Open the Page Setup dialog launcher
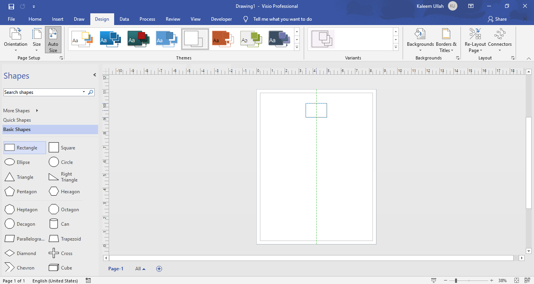Viewport: 534px width, 284px height. (x=61, y=58)
